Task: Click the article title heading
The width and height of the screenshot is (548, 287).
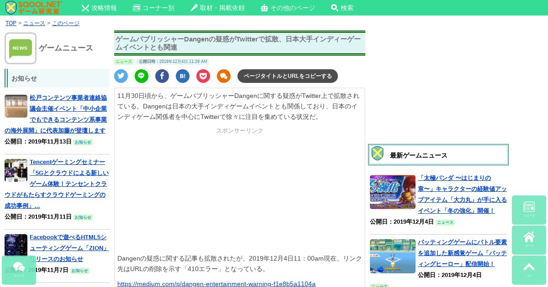Action: click(240, 43)
